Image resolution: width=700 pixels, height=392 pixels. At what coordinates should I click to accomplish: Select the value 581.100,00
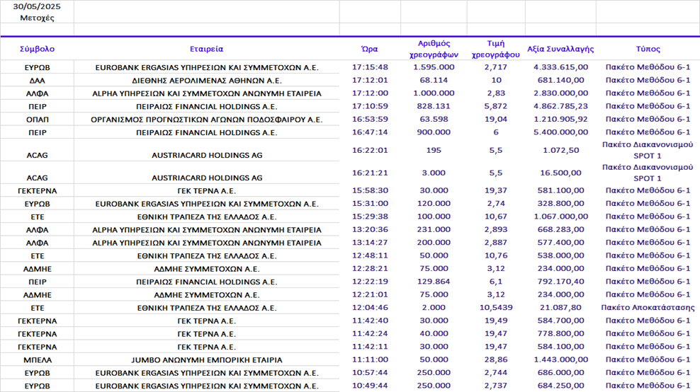point(560,190)
